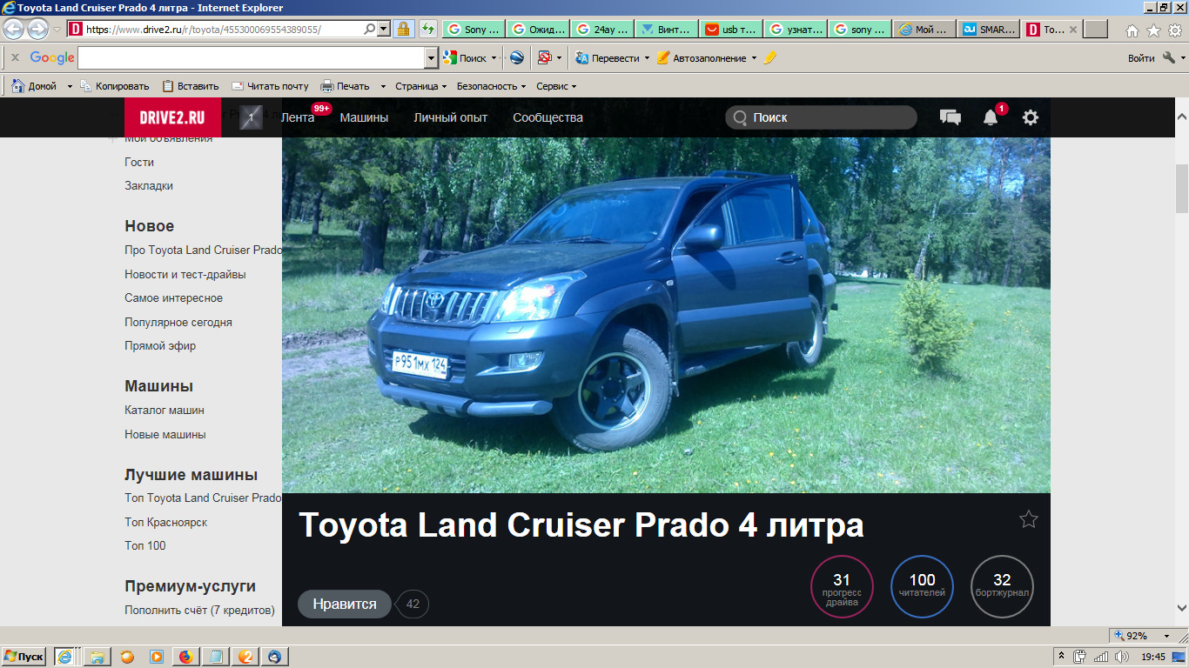
Task: Expand the Поиск dropdown in Google toolbar
Action: point(496,57)
